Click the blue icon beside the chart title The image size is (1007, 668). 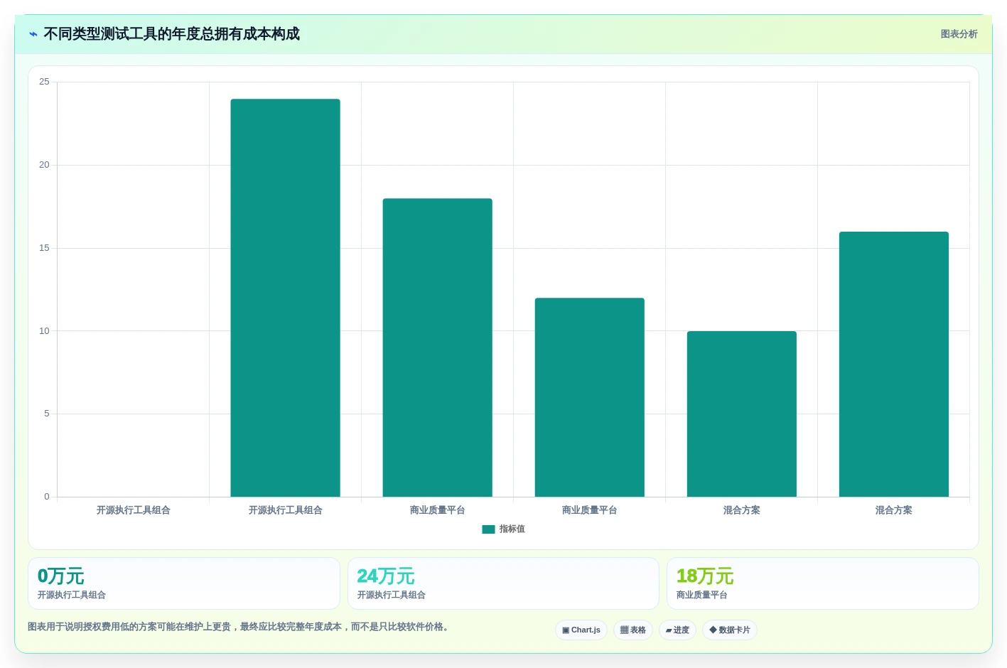point(33,34)
